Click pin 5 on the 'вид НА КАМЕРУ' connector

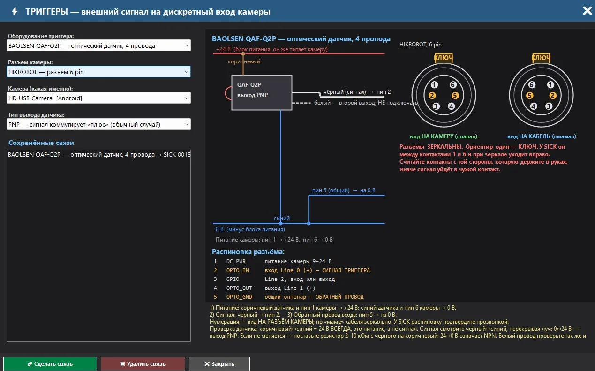[x=455, y=96]
